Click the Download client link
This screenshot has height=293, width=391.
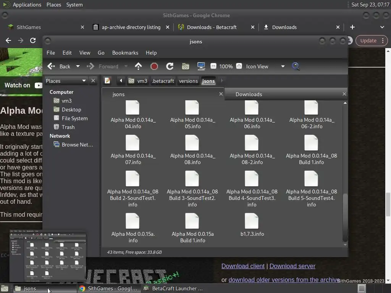point(243,266)
